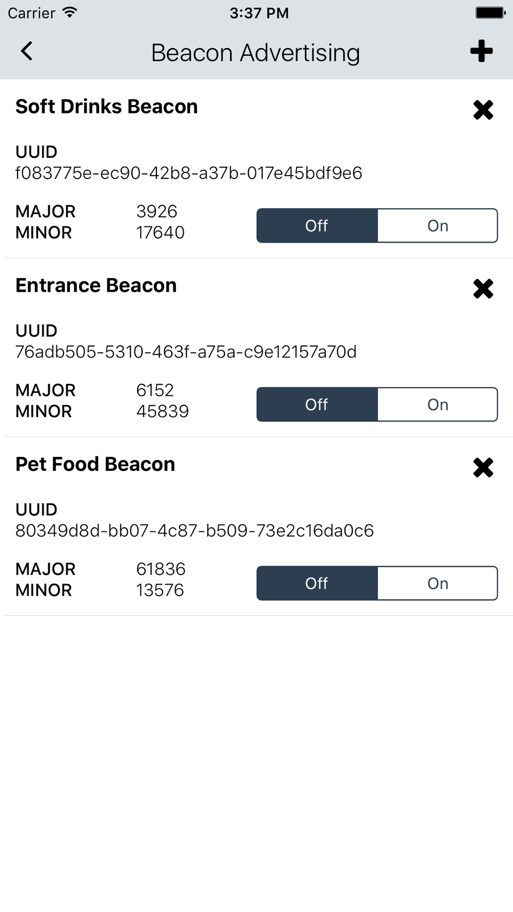Enable Entrance Beacon advertising with On
This screenshot has width=513, height=912.
[x=438, y=405]
